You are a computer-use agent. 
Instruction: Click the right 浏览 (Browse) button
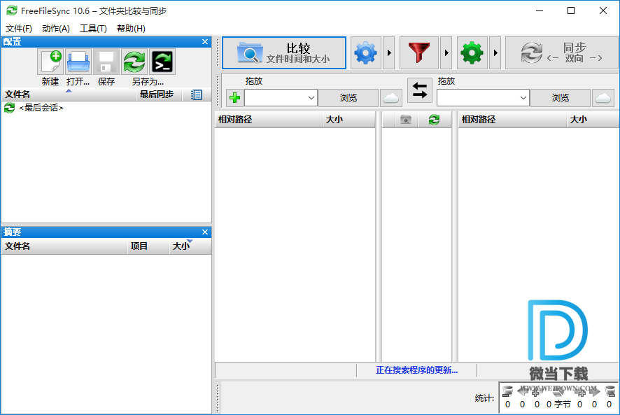tap(561, 98)
